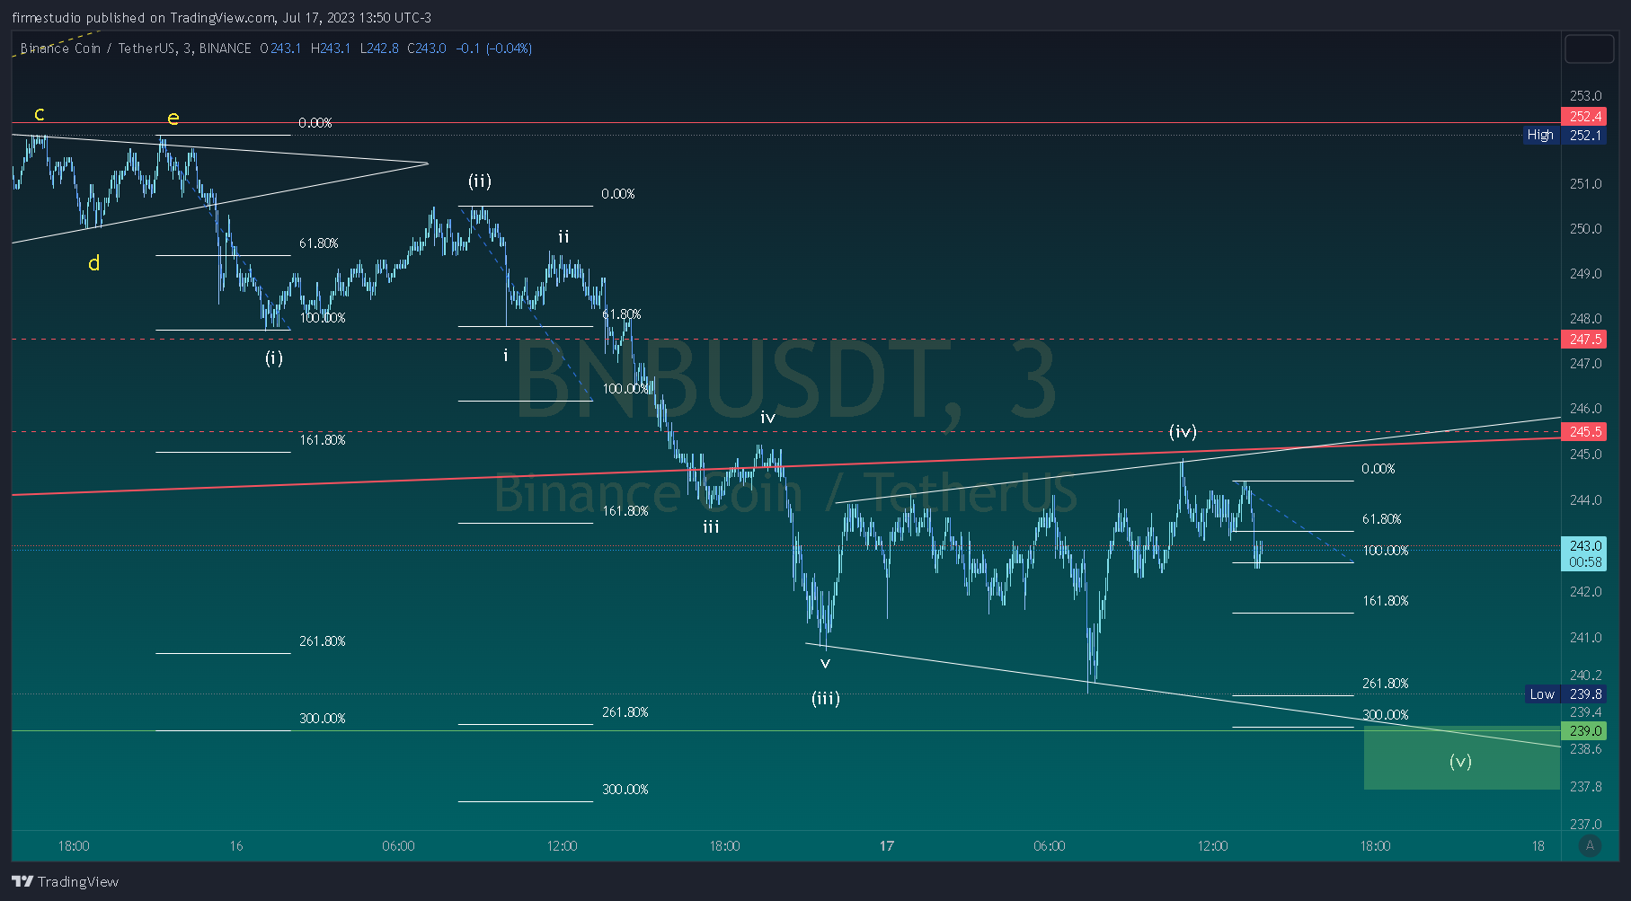1631x901 pixels.
Task: Click the empty rounded button above the price scale
Action: 1589,49
